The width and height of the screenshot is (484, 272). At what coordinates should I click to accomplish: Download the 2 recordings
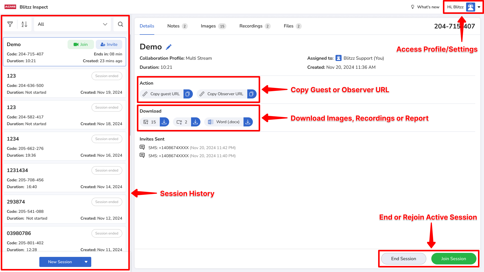(195, 122)
